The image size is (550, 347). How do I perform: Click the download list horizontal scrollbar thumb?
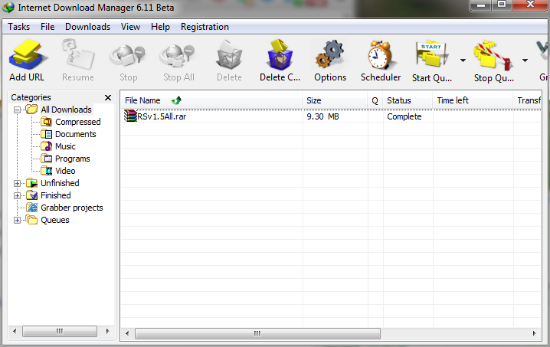tap(257, 333)
